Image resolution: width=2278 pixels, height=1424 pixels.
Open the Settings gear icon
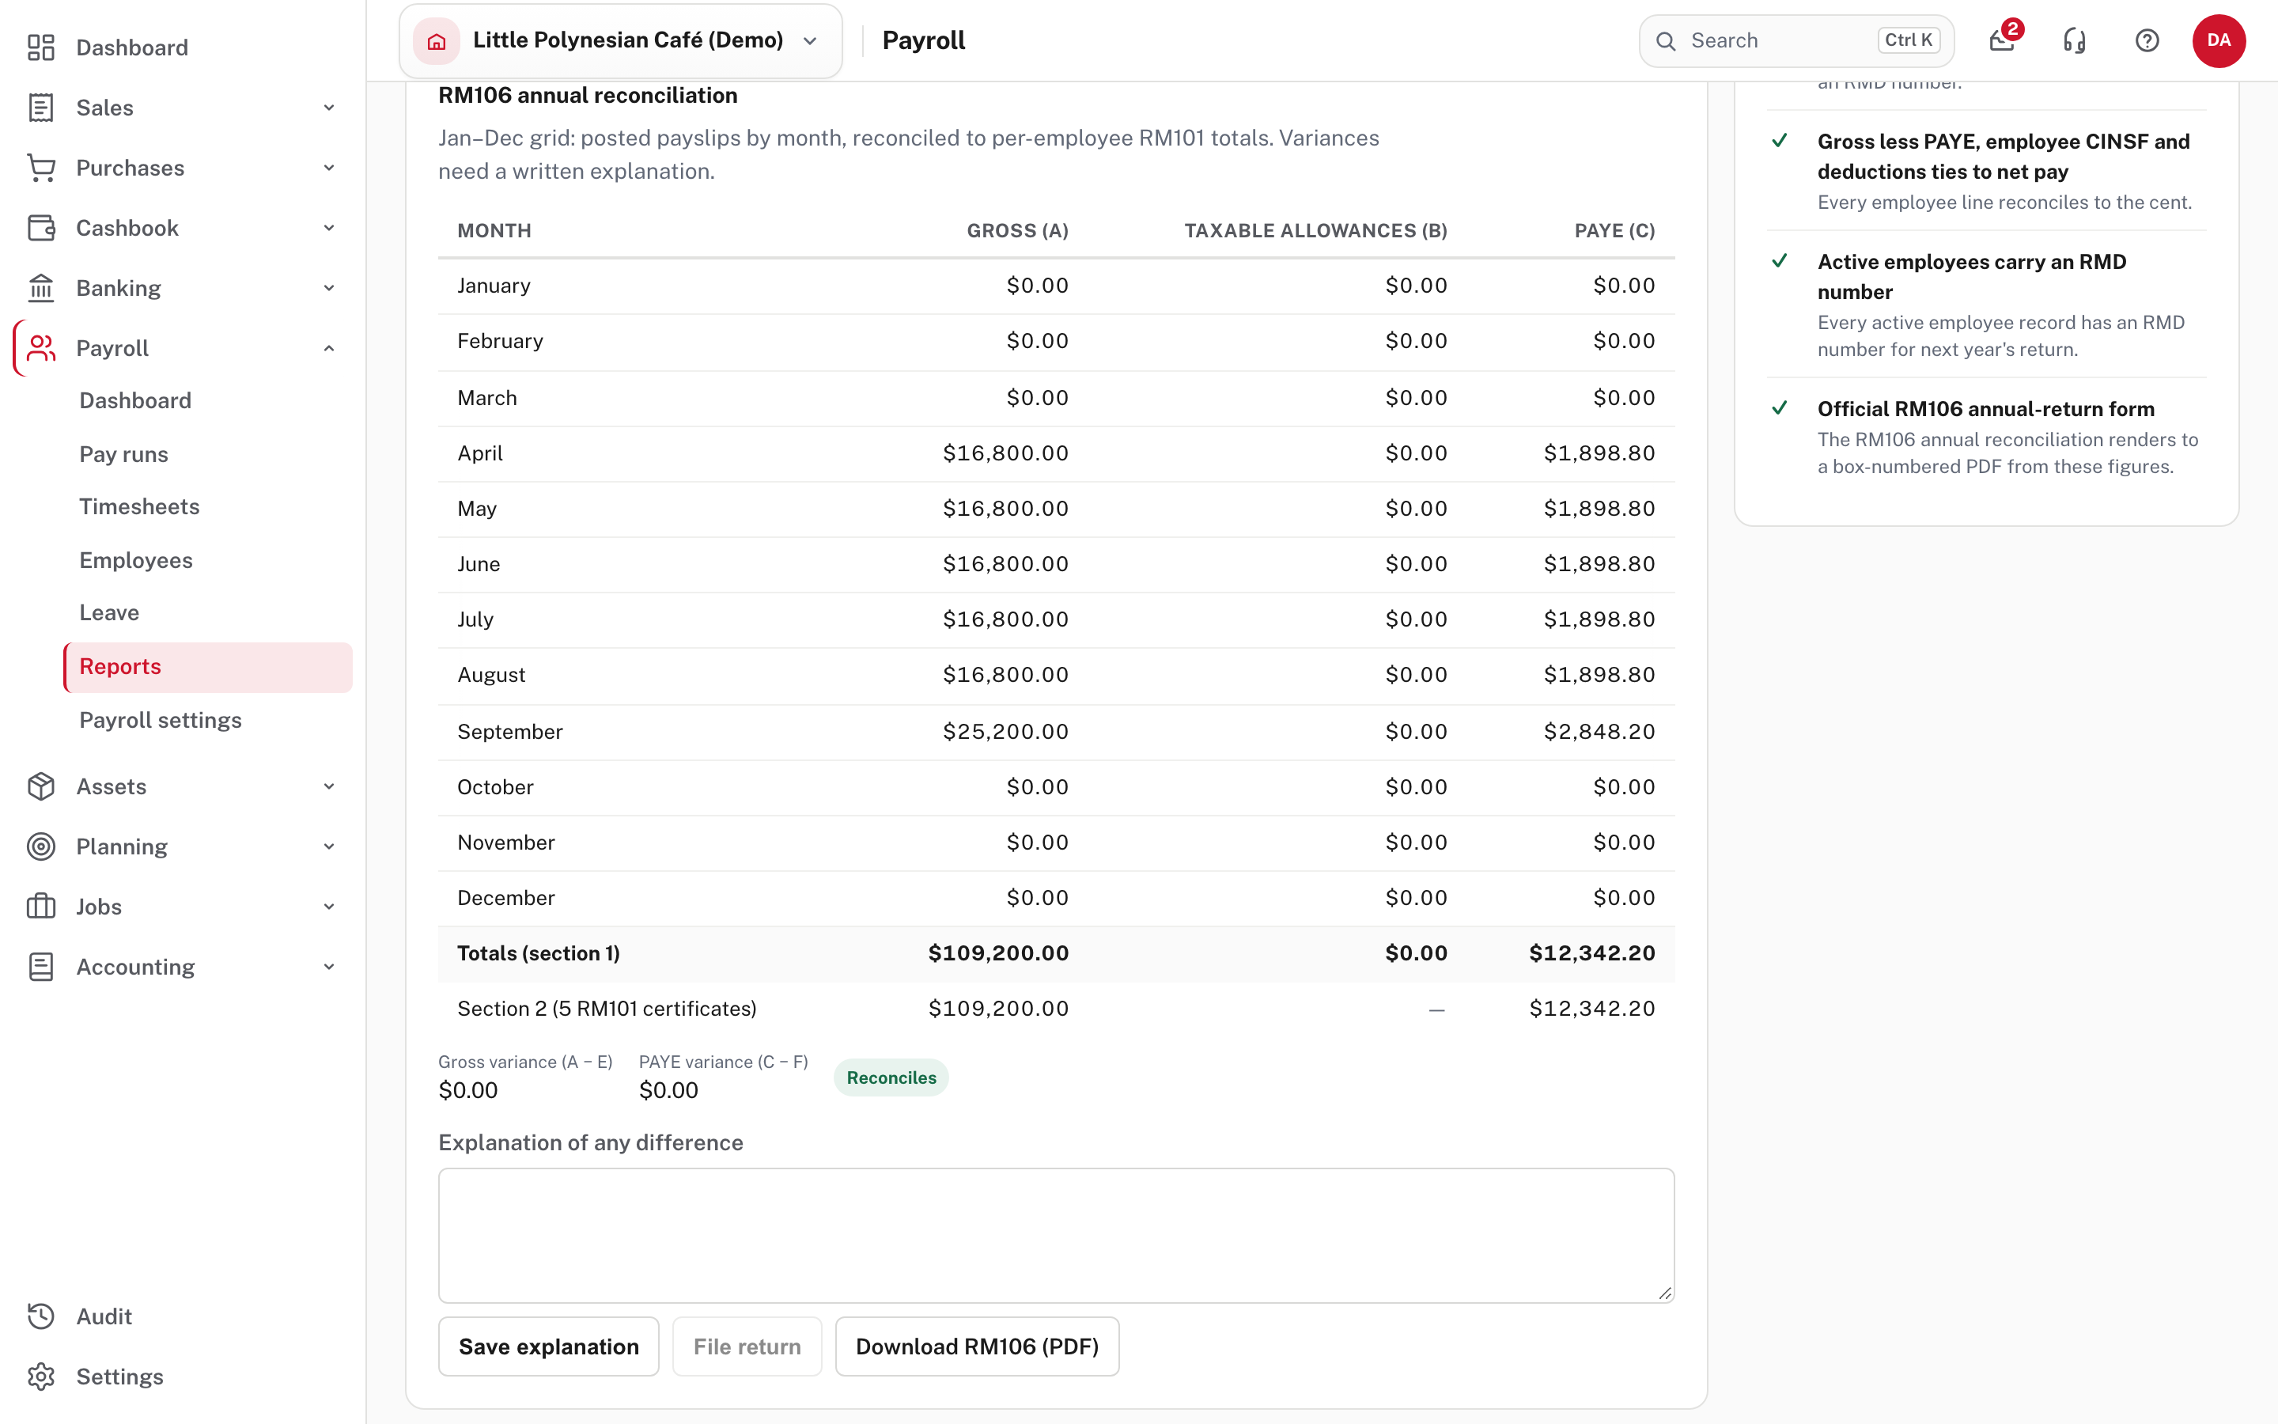[x=40, y=1377]
